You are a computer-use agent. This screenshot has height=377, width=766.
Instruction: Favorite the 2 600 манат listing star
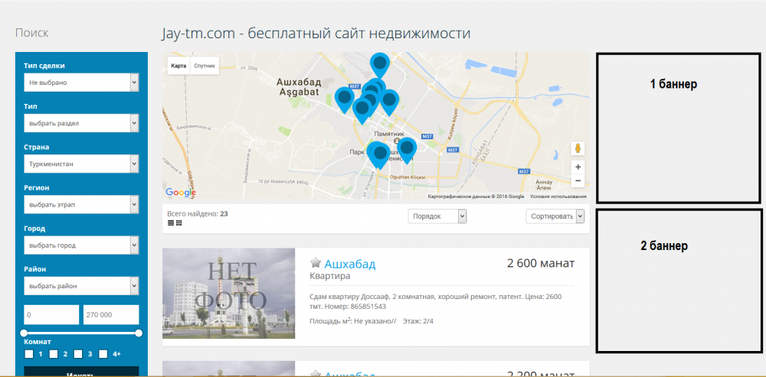[315, 263]
